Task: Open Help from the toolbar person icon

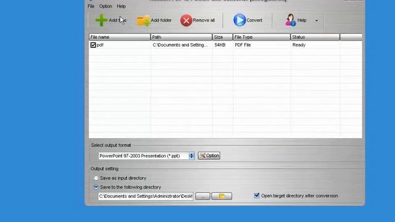Action: point(291,20)
